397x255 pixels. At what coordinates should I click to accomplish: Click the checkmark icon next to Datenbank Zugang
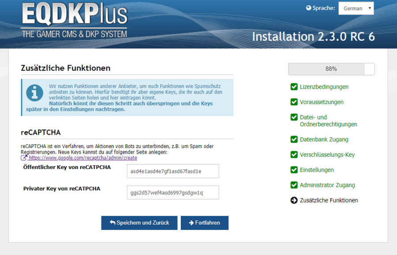coord(293,139)
